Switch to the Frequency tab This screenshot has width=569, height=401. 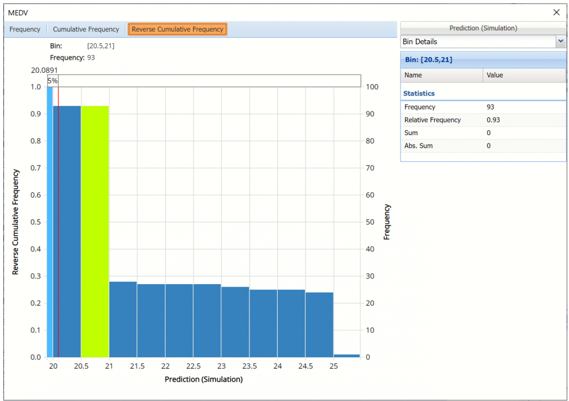coord(25,29)
